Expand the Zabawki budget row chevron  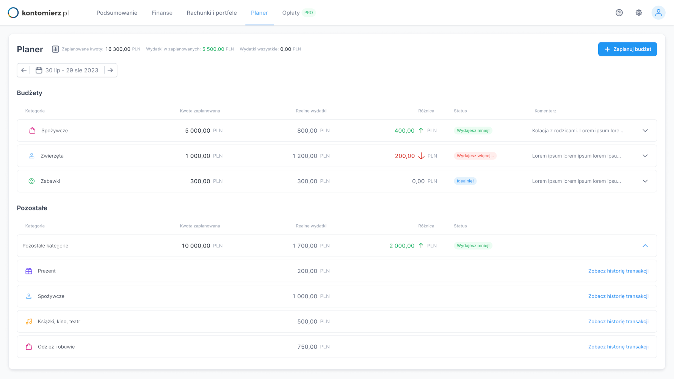pos(645,181)
